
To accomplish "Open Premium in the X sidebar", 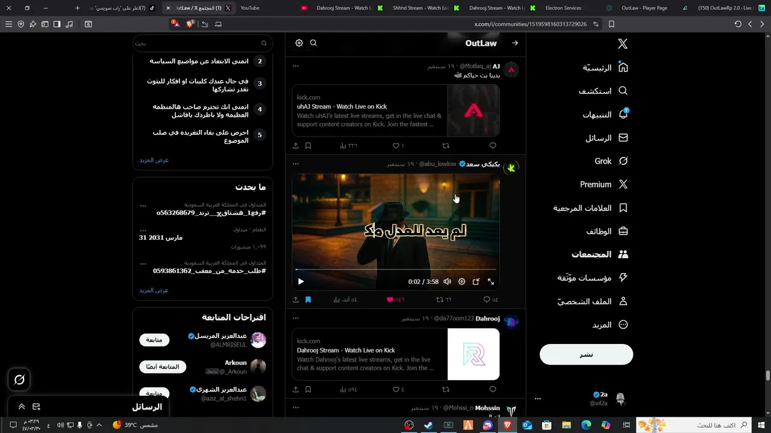I will tap(604, 185).
